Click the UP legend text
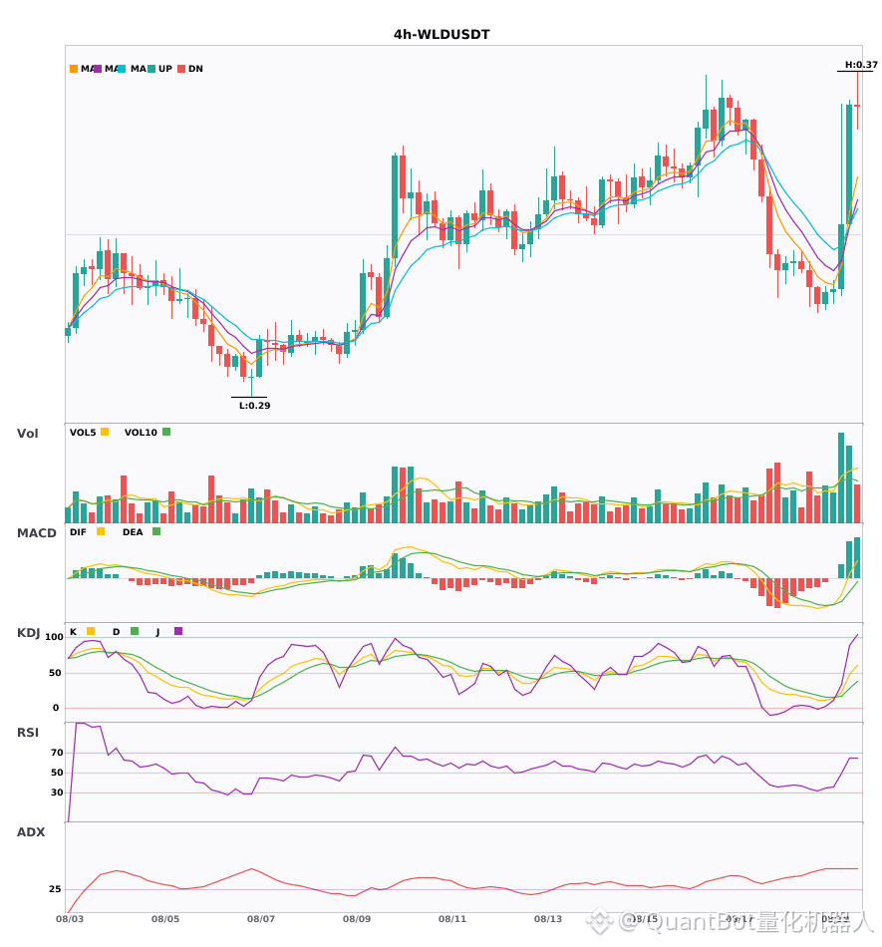The width and height of the screenshot is (882, 947). [x=165, y=69]
